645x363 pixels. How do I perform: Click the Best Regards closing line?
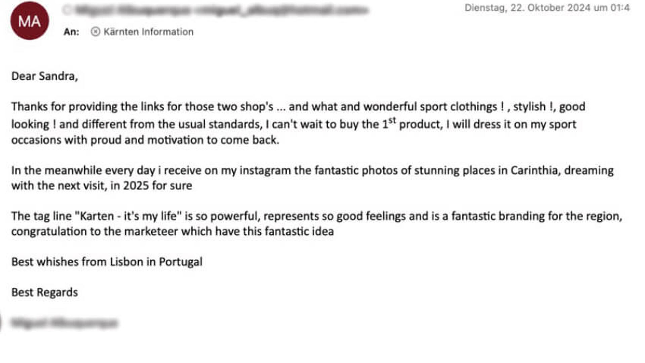[x=45, y=292]
